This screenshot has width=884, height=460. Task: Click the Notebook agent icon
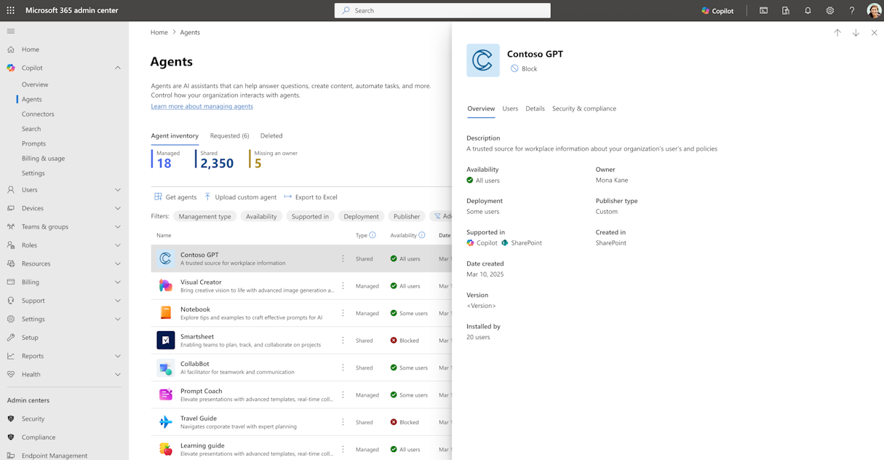[x=166, y=313]
